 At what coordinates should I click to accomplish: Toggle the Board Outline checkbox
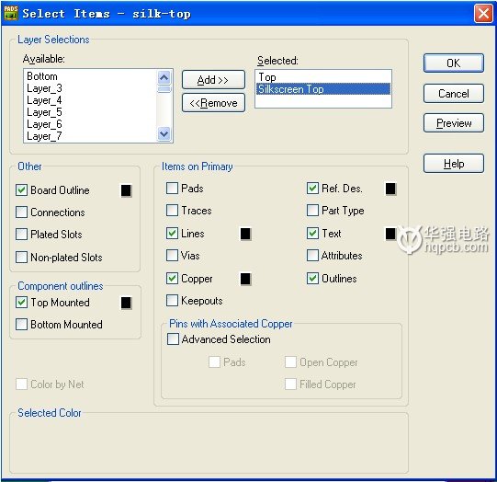[21, 190]
